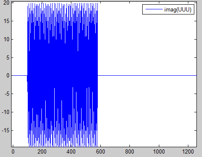
Task: Select the imag(UUU) legend entry text
Action: tap(178, 10)
